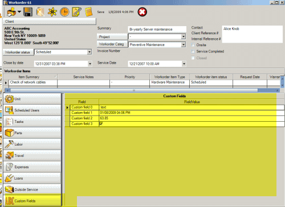The width and height of the screenshot is (285, 207).
Task: Open the Scheduled Users tab
Action: click(32, 110)
